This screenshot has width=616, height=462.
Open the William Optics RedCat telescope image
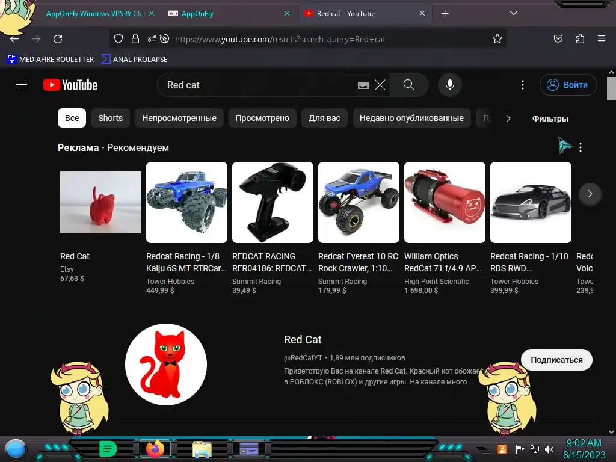(x=445, y=202)
